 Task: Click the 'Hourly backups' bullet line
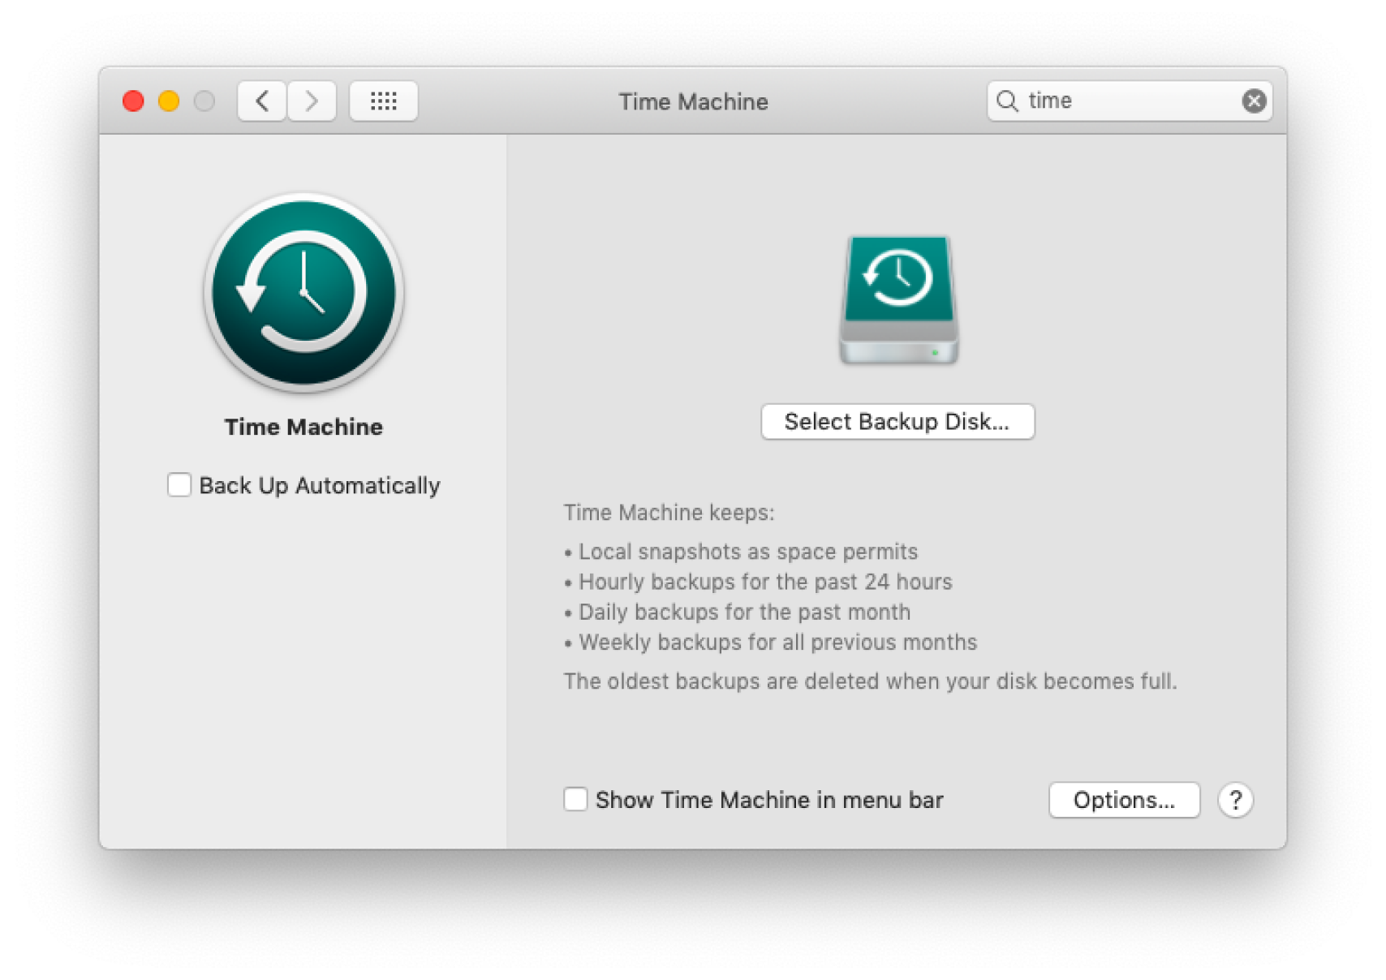click(x=758, y=582)
